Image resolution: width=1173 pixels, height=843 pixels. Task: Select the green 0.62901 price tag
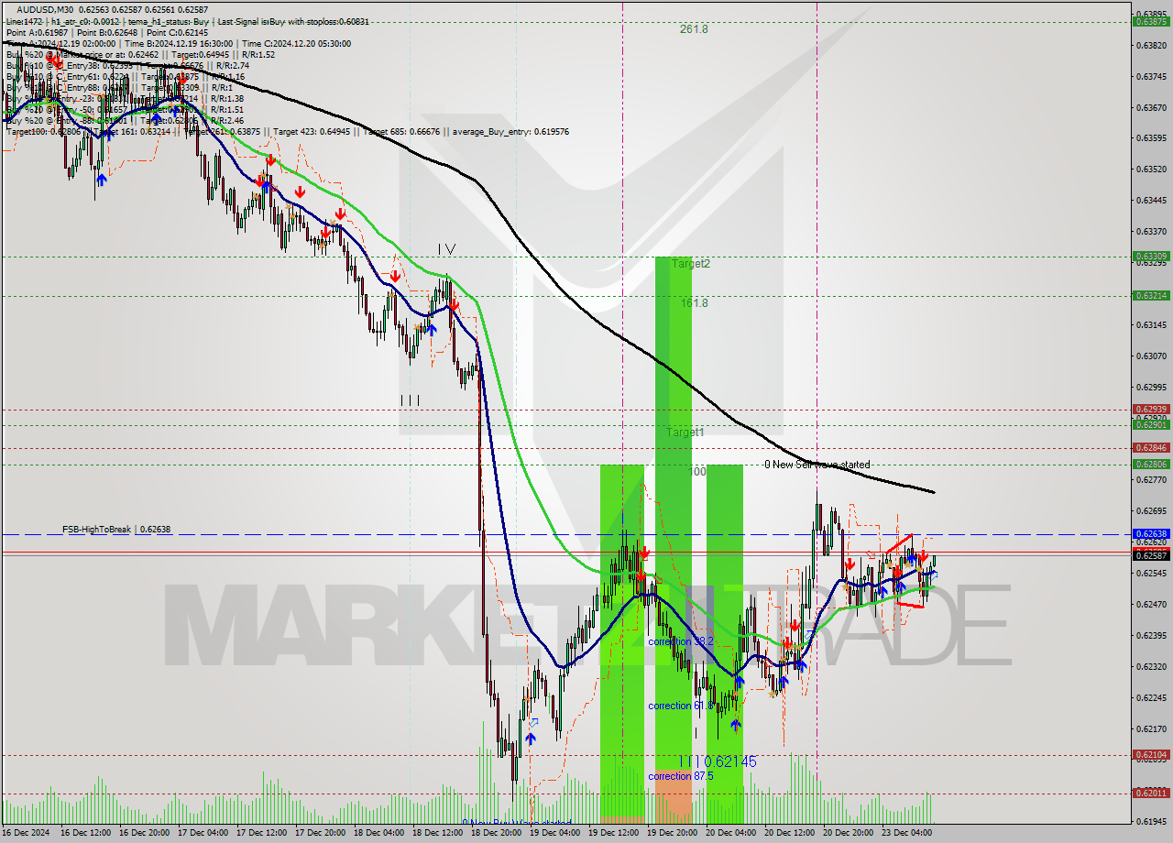pyautogui.click(x=1151, y=424)
